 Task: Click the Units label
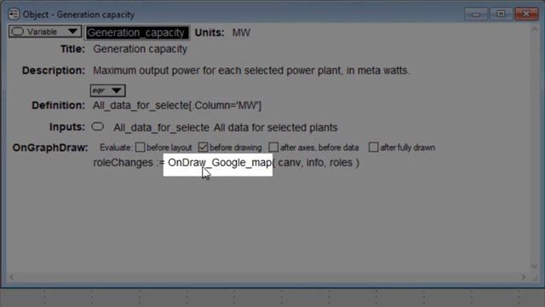209,32
